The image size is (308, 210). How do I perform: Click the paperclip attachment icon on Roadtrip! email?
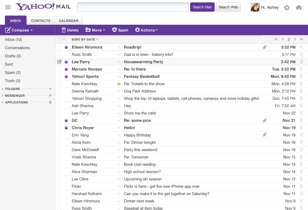(265, 47)
